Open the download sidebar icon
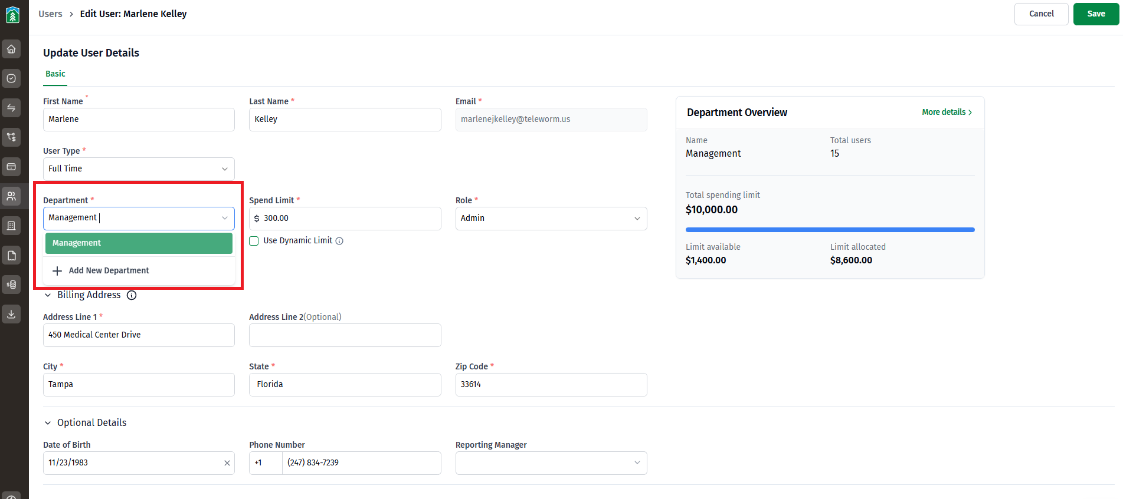Image resolution: width=1123 pixels, height=499 pixels. pos(11,314)
